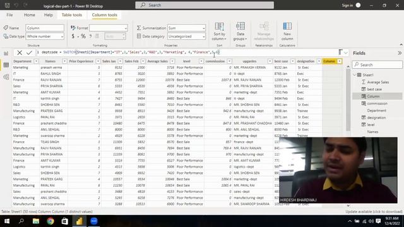Viewport: 404px width, 227px height.
Task: Open the Model view icon in sidebar
Action: pyautogui.click(x=6, y=77)
